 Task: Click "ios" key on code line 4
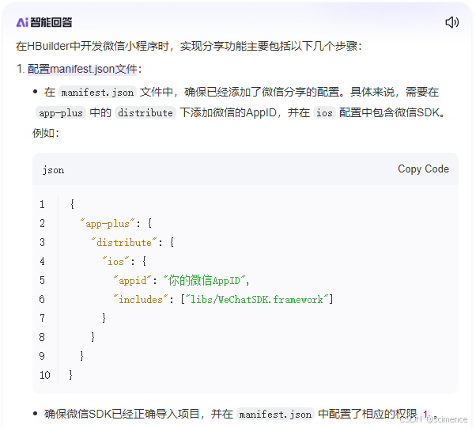115,261
